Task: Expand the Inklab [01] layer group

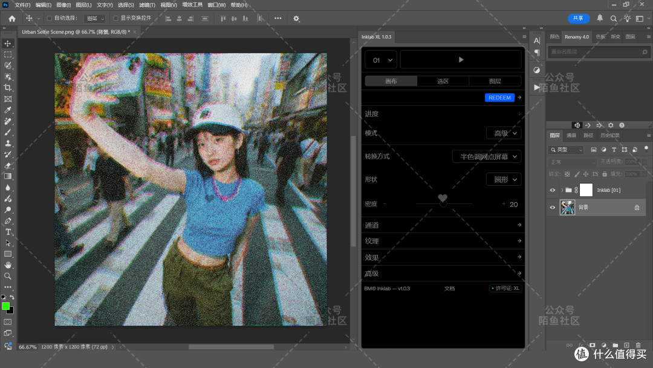Action: click(x=562, y=190)
